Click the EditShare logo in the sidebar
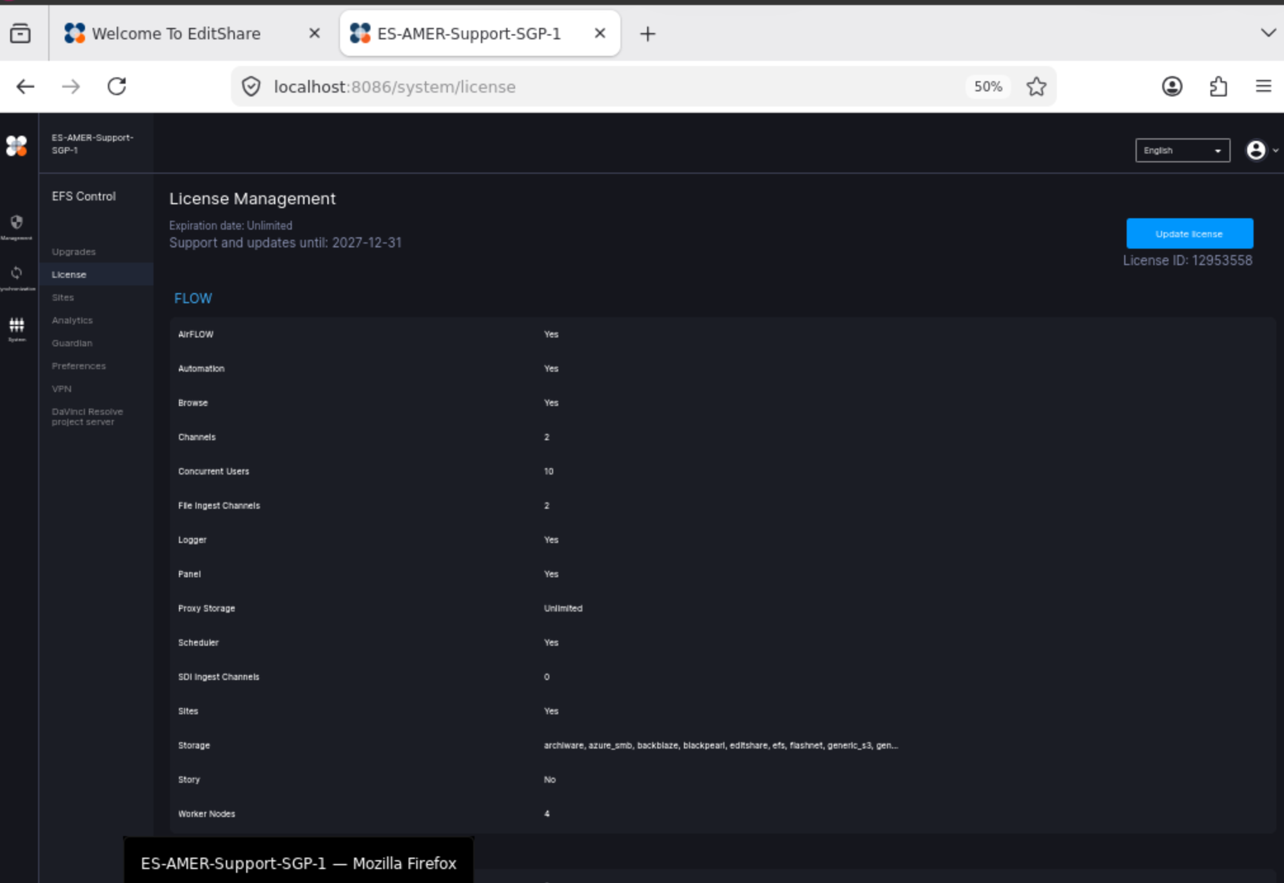Viewport: 1284px width, 883px height. click(16, 146)
